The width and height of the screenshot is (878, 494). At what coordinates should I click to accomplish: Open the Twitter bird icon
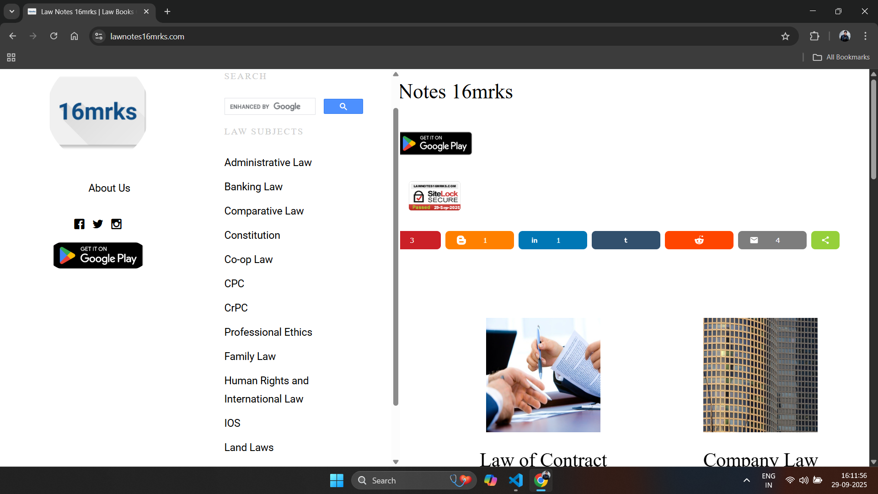pos(98,224)
